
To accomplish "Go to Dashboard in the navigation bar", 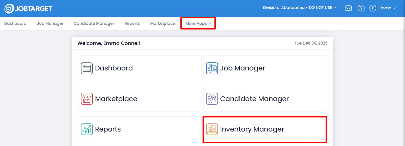I will click(15, 23).
